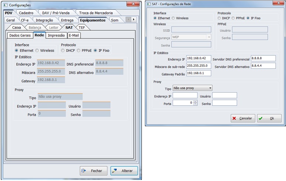Image resolution: width=286 pixels, height=181 pixels.
Task: Click Servidor DNS preferencial field
Action: point(263,58)
